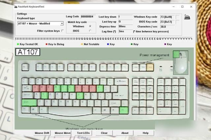
Task: Click the AT107 keyboard label box
Action: coord(28,52)
